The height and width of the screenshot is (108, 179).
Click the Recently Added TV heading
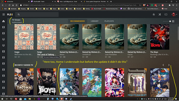[x=24, y=65]
